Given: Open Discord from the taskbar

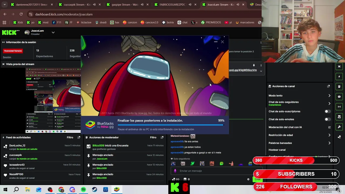Looking at the screenshot, I should [x=72, y=190].
